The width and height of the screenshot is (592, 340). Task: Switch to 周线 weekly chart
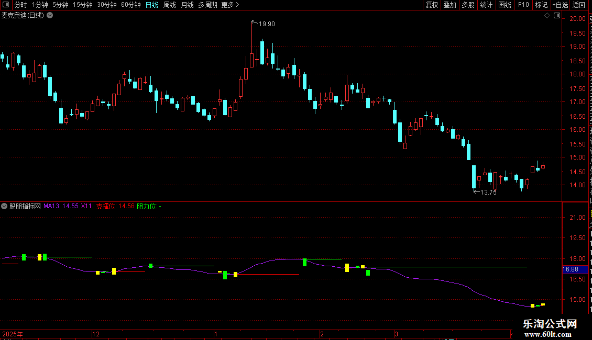click(x=170, y=5)
